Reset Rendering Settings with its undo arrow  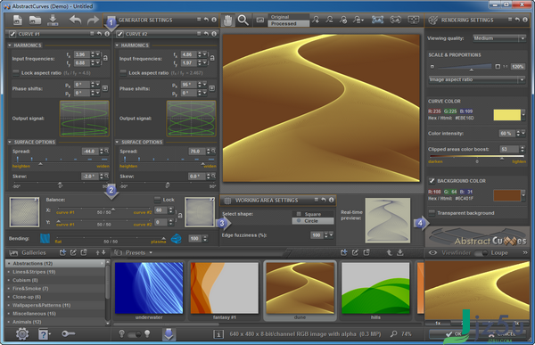517,21
